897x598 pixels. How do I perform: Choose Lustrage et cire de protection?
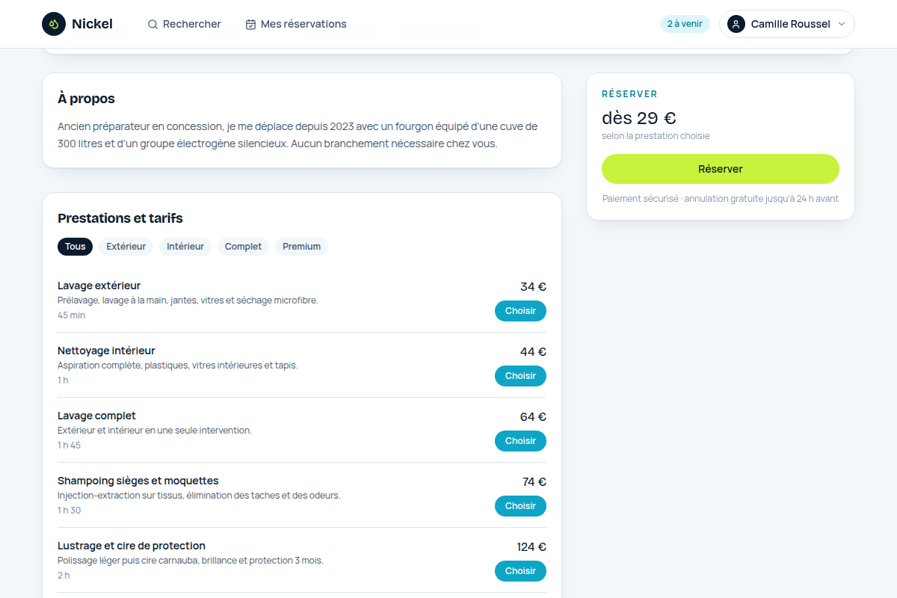click(520, 571)
